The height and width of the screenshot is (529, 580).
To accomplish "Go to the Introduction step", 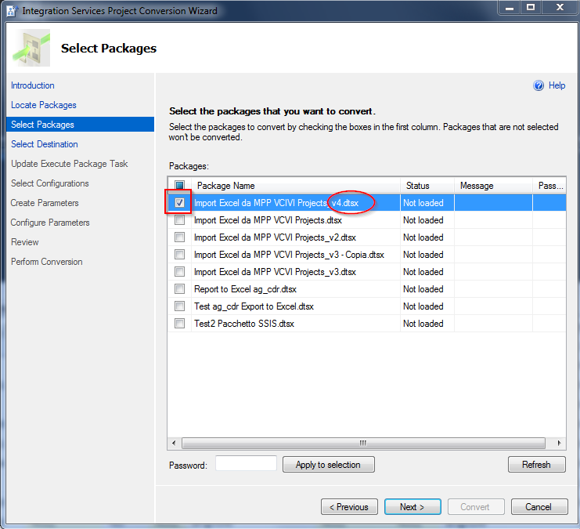I will [x=33, y=85].
